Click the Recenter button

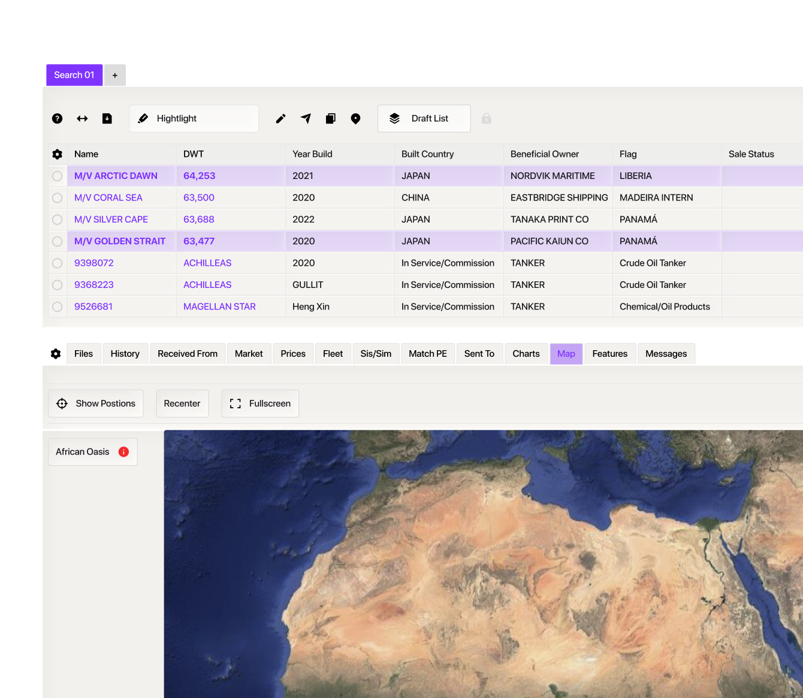(182, 403)
